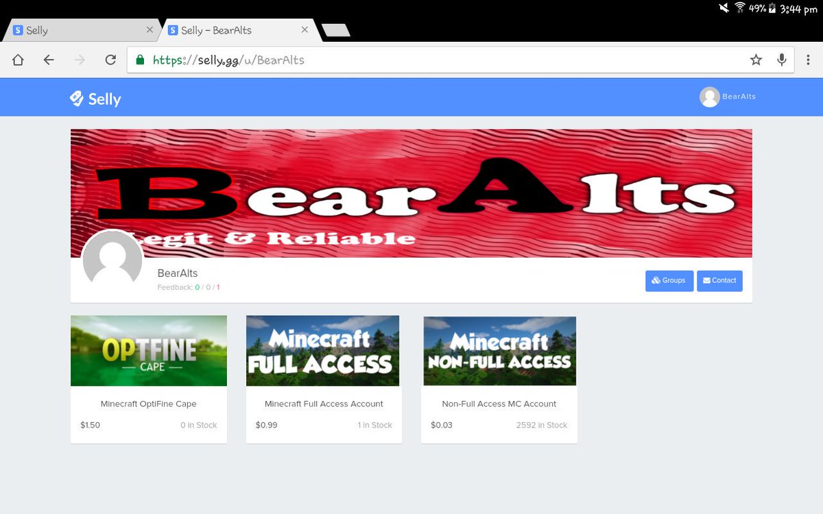This screenshot has height=514, width=823.
Task: Bookmark the page with the star icon
Action: click(x=756, y=60)
